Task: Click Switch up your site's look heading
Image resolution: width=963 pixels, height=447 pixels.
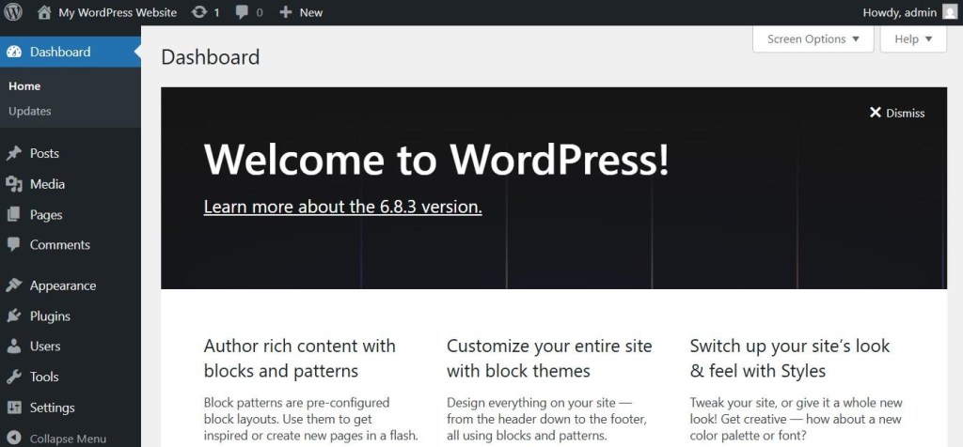Action: coord(790,358)
